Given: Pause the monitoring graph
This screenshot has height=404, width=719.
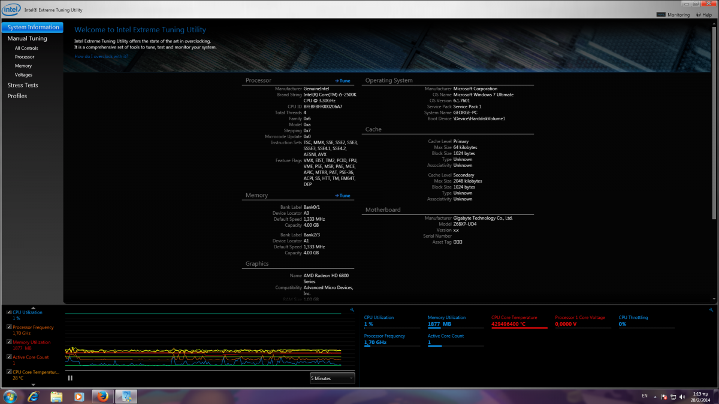Looking at the screenshot, I should (x=70, y=378).
